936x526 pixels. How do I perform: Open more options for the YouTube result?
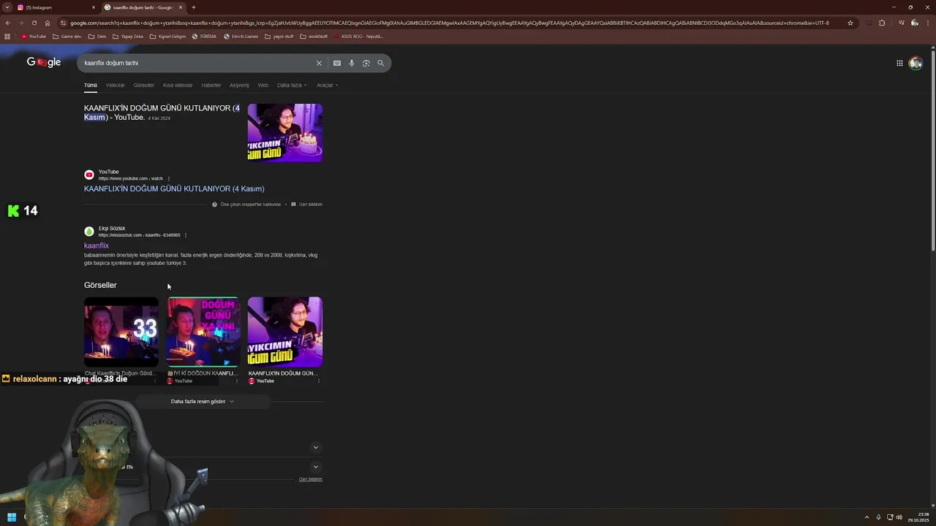pyautogui.click(x=169, y=178)
